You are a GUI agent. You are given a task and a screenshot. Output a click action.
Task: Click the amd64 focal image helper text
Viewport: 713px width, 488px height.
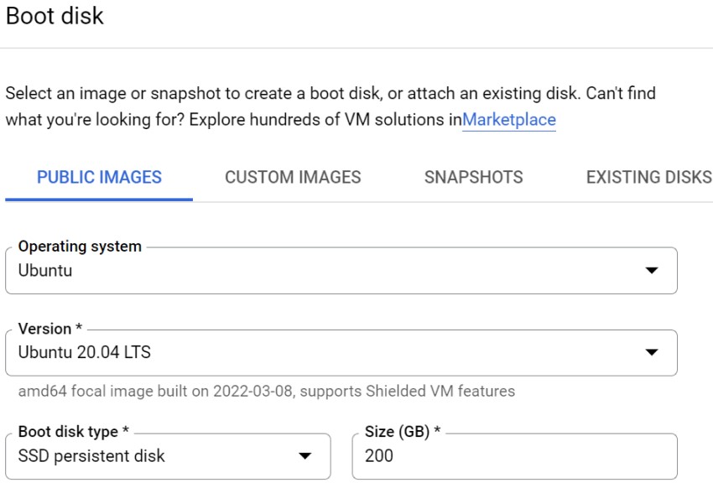tap(266, 391)
